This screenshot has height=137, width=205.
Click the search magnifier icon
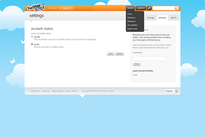coord(176,8)
